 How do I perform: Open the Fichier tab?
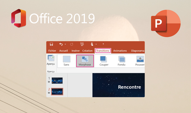pos(52,51)
